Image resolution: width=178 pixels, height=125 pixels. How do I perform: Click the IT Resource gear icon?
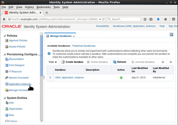[7, 71]
